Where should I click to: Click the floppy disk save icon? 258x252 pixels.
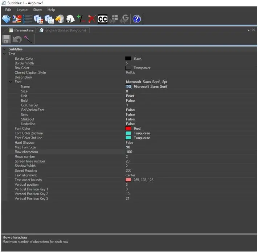[x=7, y=39]
